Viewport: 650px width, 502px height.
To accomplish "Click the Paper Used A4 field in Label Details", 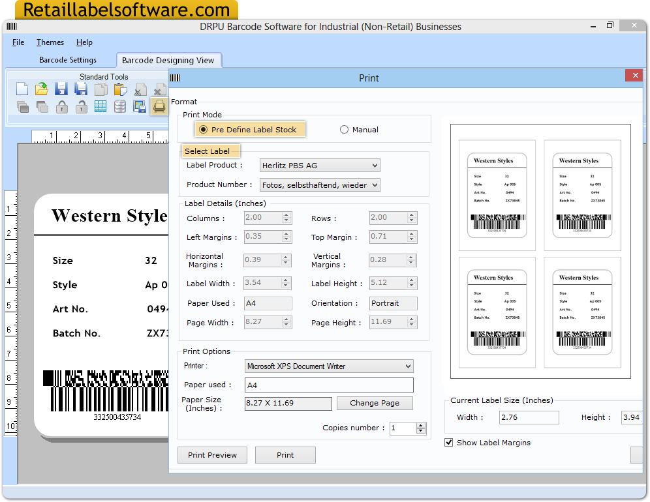I will (x=268, y=303).
